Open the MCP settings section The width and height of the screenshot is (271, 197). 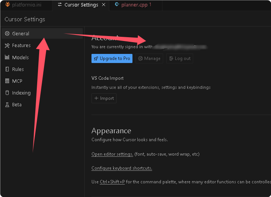point(42,81)
